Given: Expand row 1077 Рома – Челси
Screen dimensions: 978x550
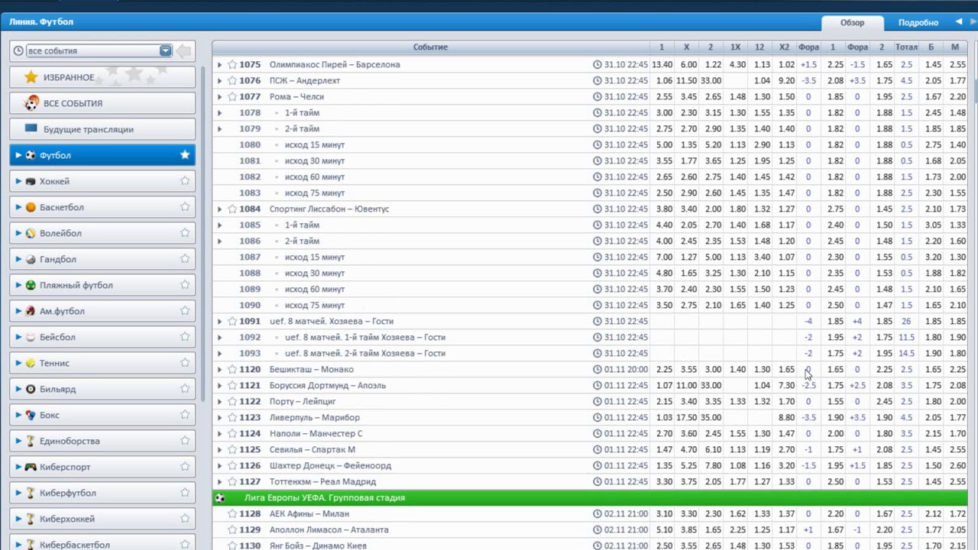Looking at the screenshot, I should (x=220, y=96).
